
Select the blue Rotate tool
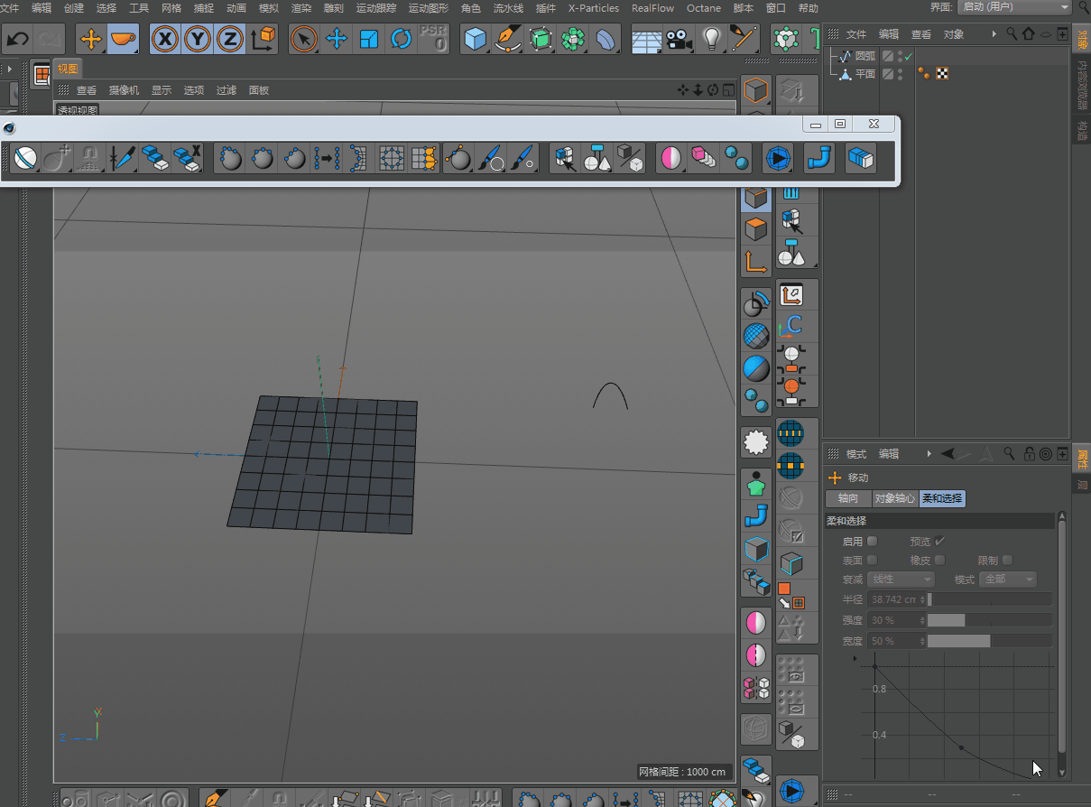pyautogui.click(x=402, y=39)
